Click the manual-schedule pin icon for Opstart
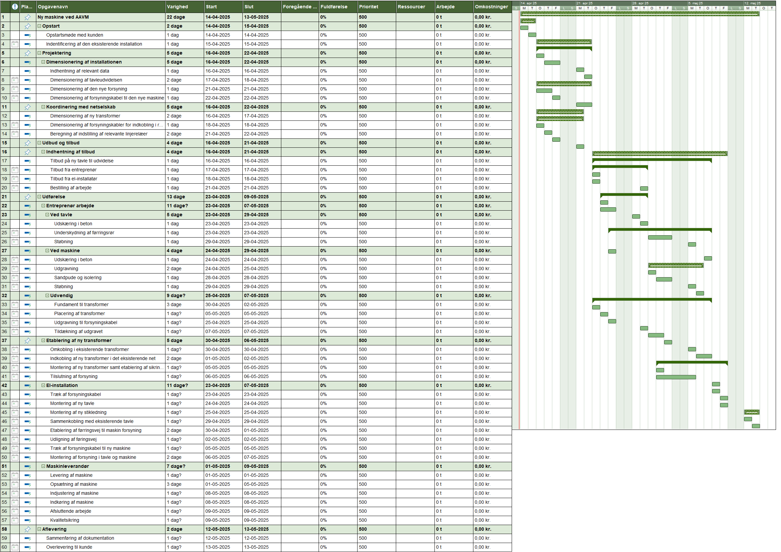 pyautogui.click(x=28, y=26)
